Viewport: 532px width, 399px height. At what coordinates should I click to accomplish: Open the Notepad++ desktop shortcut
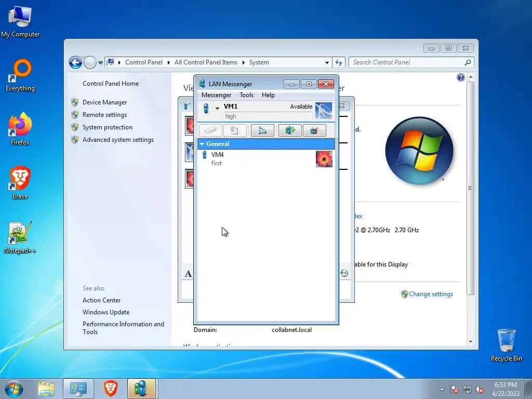point(20,237)
